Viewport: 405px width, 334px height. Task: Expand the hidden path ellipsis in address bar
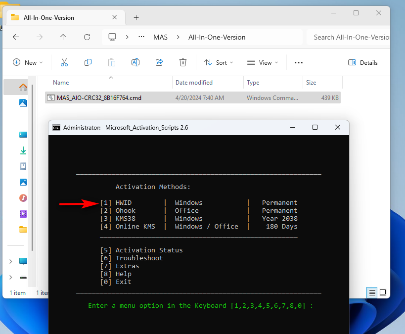141,37
